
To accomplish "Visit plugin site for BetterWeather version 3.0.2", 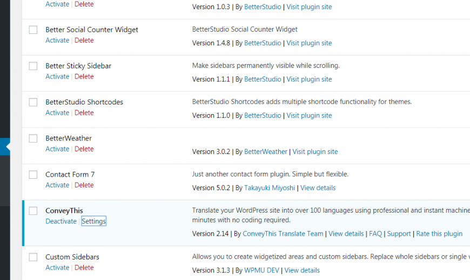I will (315, 151).
